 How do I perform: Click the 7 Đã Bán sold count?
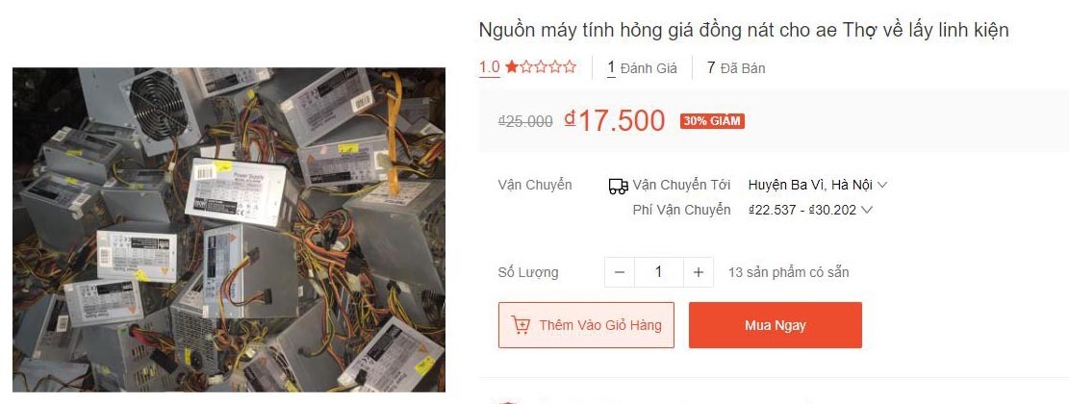736,67
